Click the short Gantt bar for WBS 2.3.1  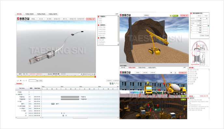[x=53, y=104]
